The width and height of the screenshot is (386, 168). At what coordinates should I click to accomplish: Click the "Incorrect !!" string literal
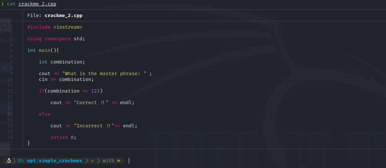coord(94,126)
